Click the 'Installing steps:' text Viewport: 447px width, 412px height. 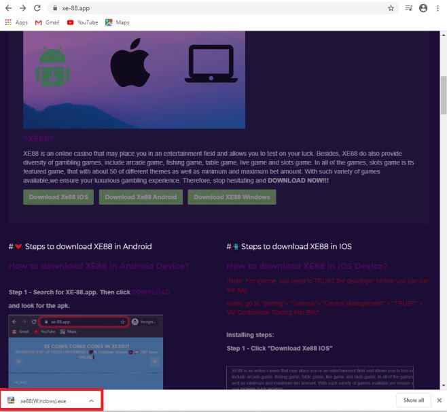pyautogui.click(x=250, y=335)
